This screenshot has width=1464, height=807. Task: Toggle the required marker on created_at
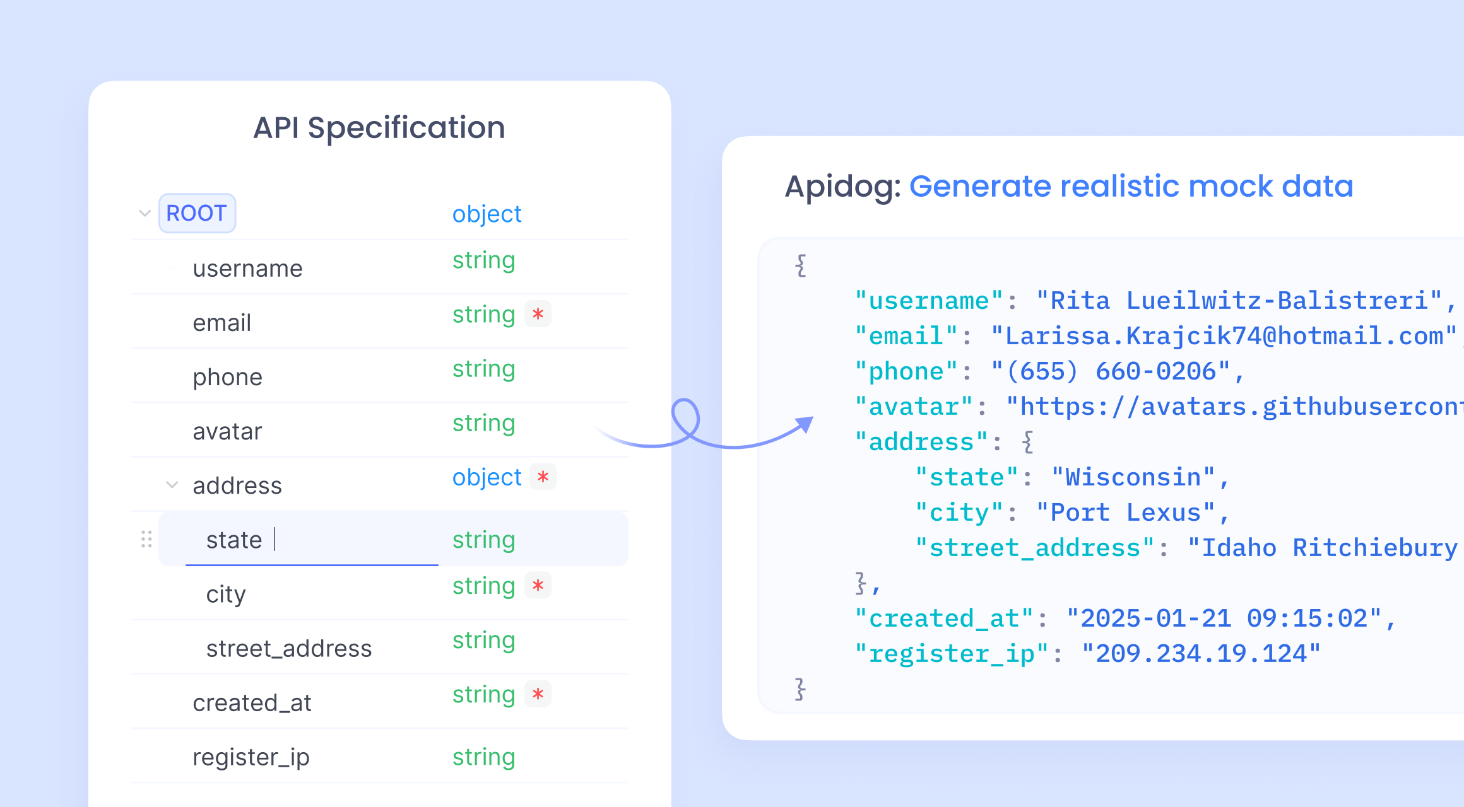538,694
